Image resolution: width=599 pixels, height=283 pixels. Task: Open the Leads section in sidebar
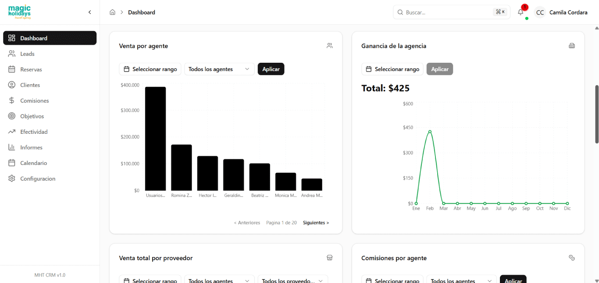27,54
